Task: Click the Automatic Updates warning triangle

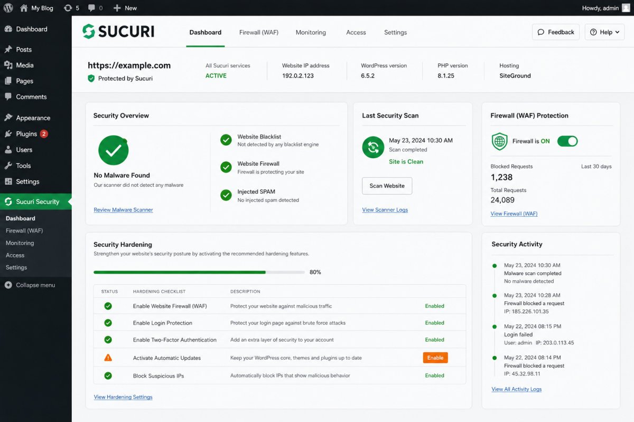Action: [x=108, y=358]
